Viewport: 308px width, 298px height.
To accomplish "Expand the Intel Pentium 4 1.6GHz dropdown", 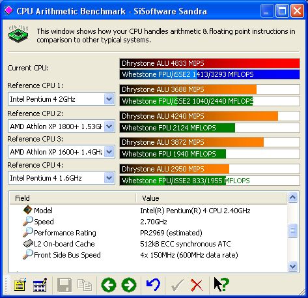I will pos(109,178).
